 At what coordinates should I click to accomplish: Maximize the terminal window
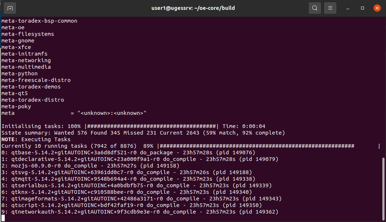(x=363, y=8)
